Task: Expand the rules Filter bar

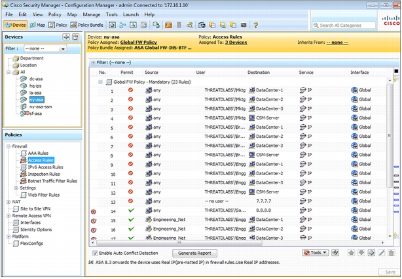Action: tap(94, 63)
